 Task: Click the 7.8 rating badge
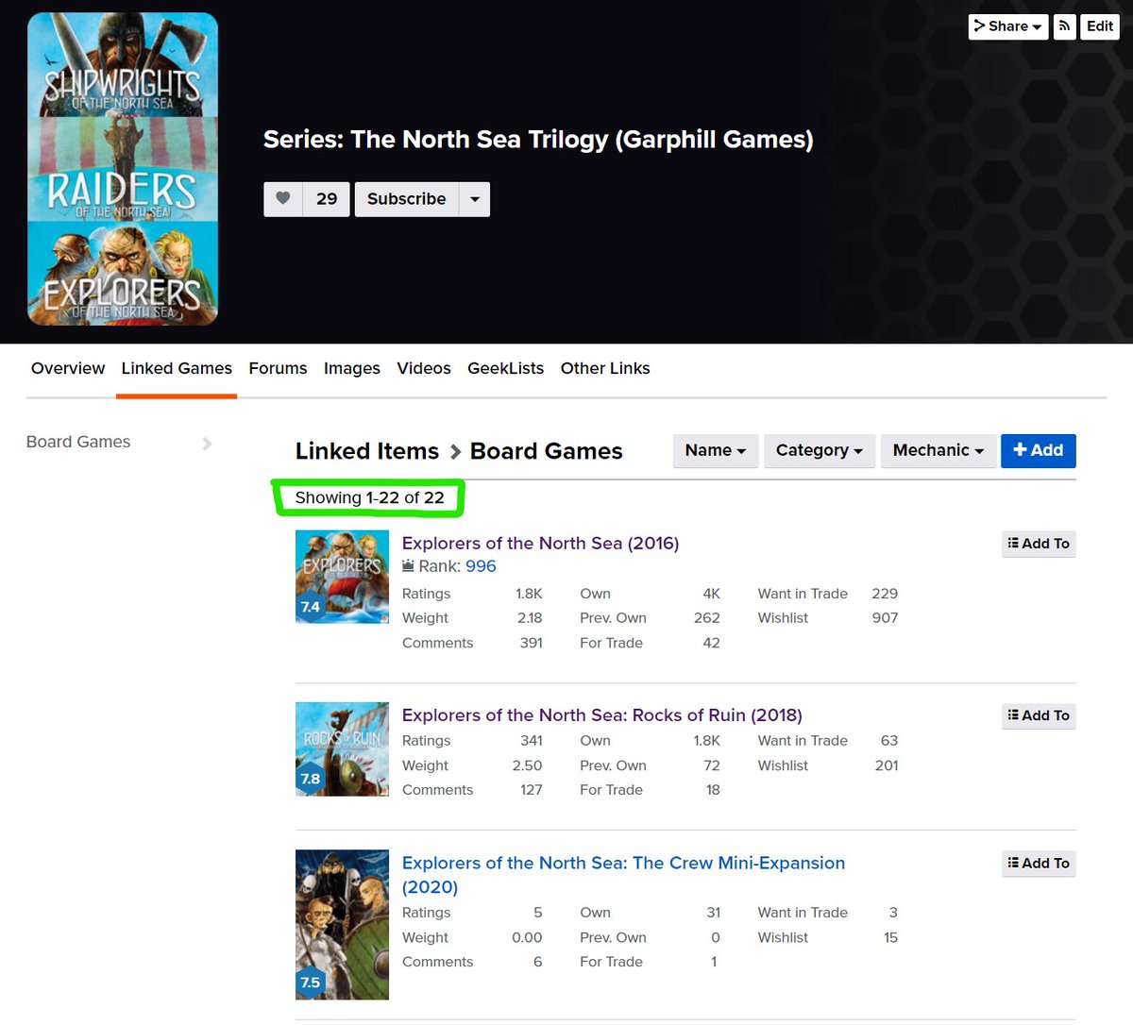pos(310,779)
